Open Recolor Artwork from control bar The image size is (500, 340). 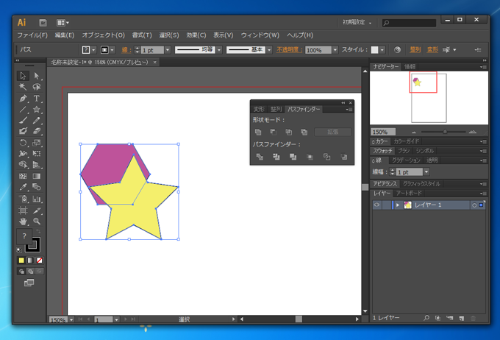coord(397,50)
